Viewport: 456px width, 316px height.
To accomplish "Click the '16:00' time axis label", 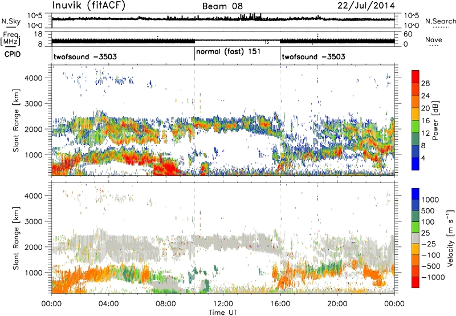I will coord(280,304).
